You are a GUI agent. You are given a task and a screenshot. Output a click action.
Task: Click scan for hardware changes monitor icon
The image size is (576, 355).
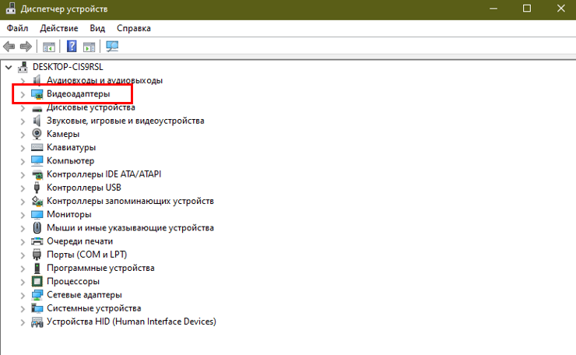112,46
